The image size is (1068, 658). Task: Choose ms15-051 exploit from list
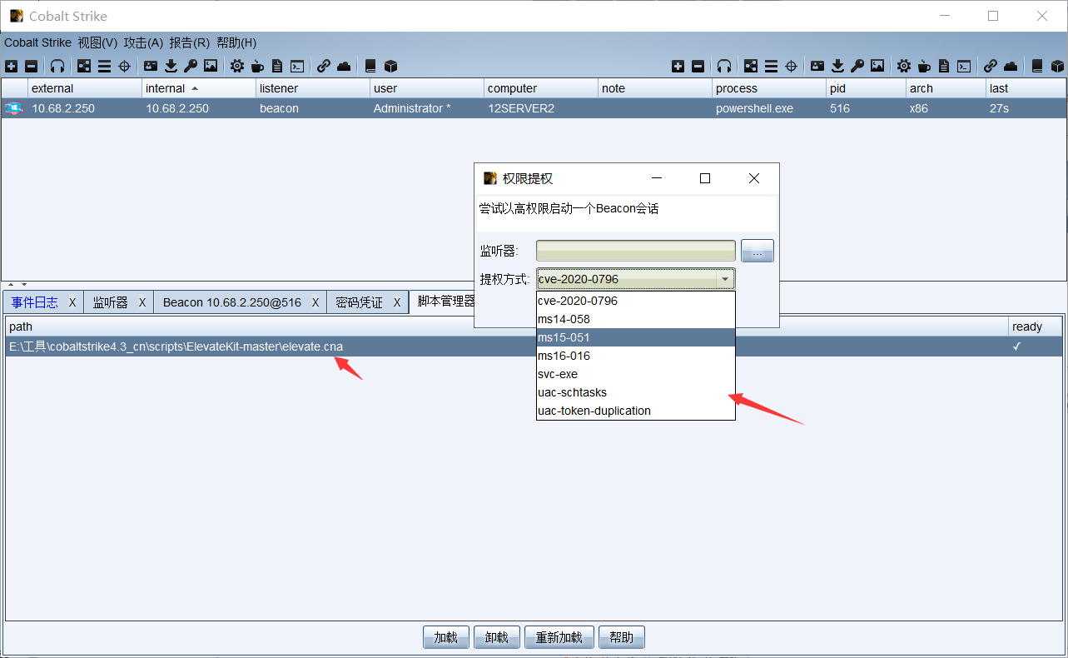[636, 337]
